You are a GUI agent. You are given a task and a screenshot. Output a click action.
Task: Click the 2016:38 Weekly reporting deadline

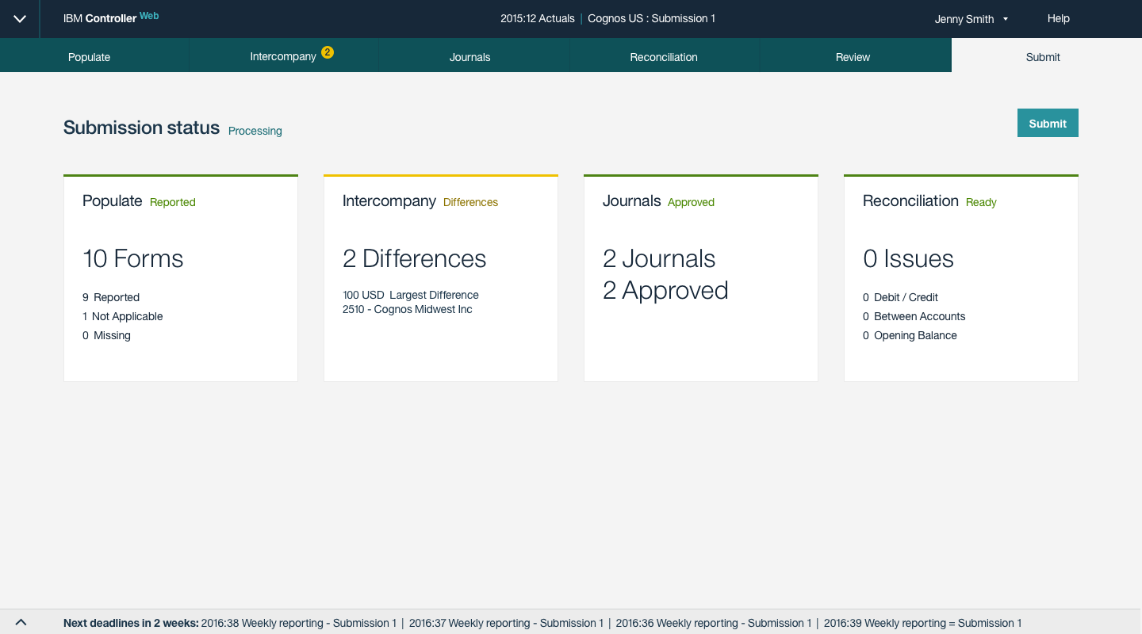[x=300, y=623]
